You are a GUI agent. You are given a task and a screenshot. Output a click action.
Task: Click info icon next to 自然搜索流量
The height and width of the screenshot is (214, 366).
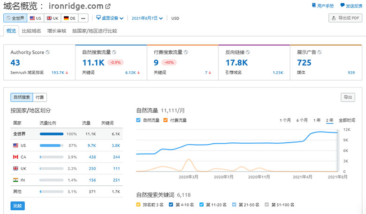114,52
